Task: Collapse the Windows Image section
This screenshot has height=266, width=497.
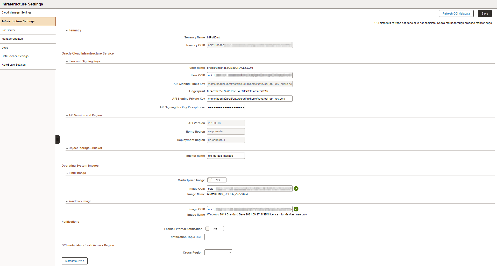Action: click(x=67, y=201)
